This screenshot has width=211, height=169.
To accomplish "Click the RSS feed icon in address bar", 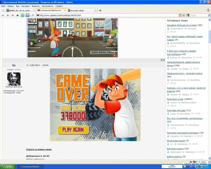I will [180, 15].
